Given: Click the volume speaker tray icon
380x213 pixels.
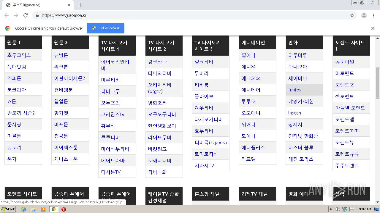Looking at the screenshot, I should coord(338,209).
